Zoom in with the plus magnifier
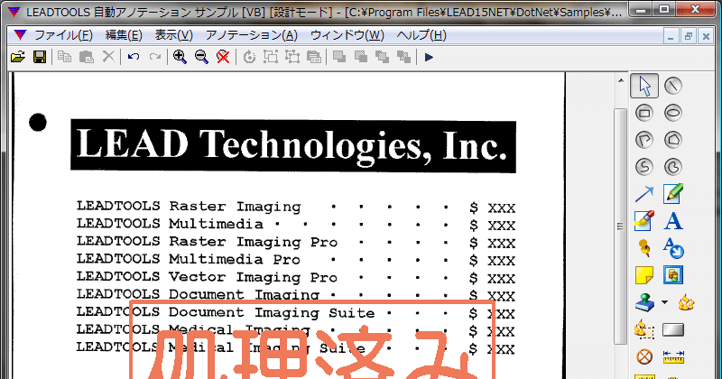The width and height of the screenshot is (722, 379). point(180,57)
